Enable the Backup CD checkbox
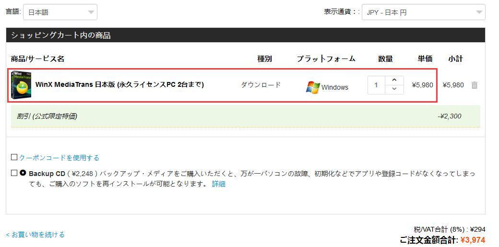This screenshot has width=499, height=247. coord(14,173)
